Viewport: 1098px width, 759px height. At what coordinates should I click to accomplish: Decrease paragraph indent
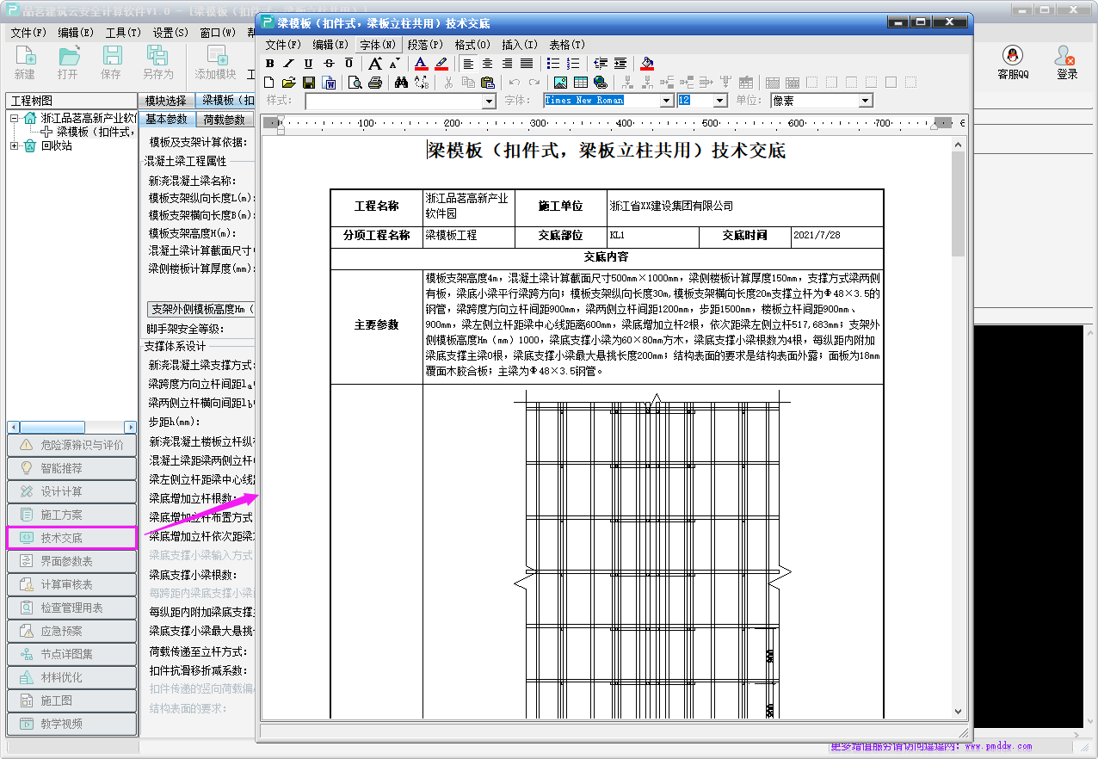(601, 64)
